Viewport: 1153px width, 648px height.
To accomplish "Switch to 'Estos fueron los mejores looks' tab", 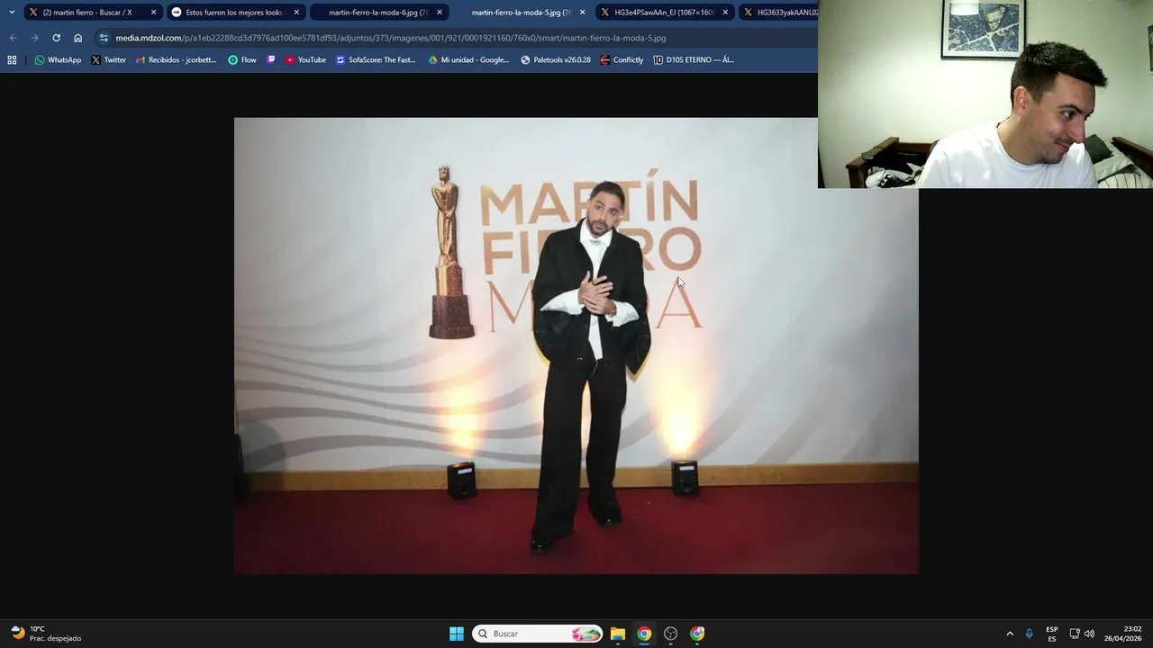I will coord(234,13).
